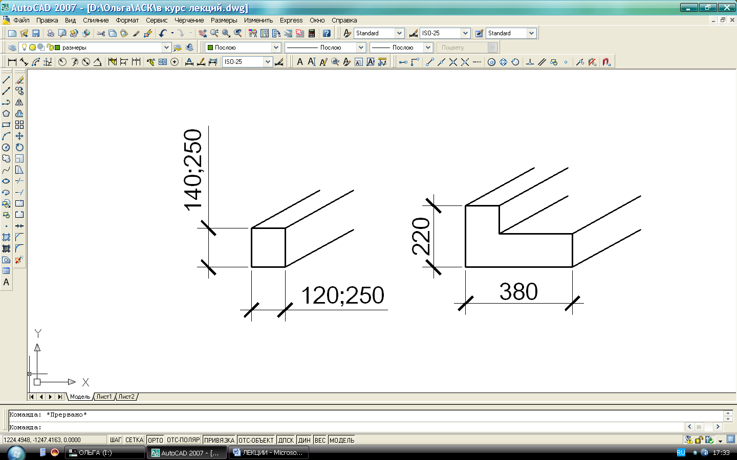Switch to the Лист1 layout tab
Screen dimensions: 737x460
tap(104, 397)
